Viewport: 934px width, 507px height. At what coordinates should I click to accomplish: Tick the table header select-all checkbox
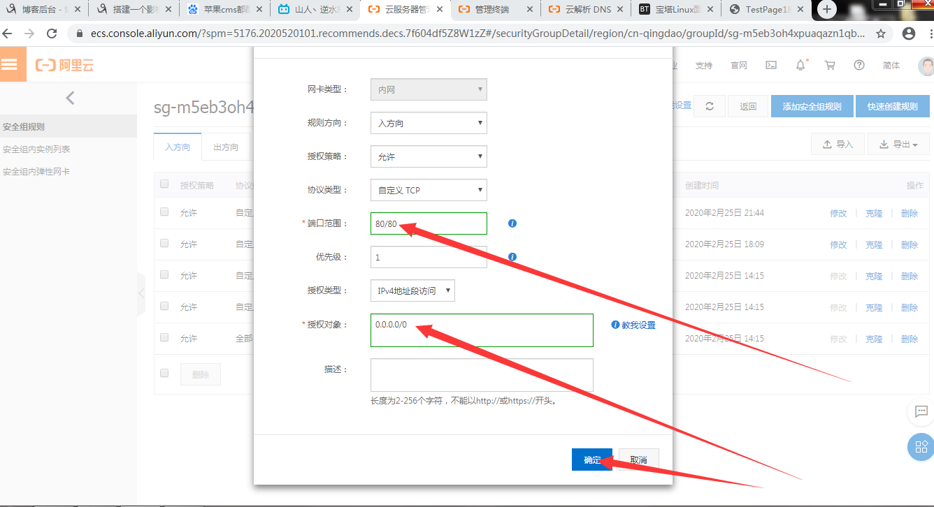pos(164,184)
